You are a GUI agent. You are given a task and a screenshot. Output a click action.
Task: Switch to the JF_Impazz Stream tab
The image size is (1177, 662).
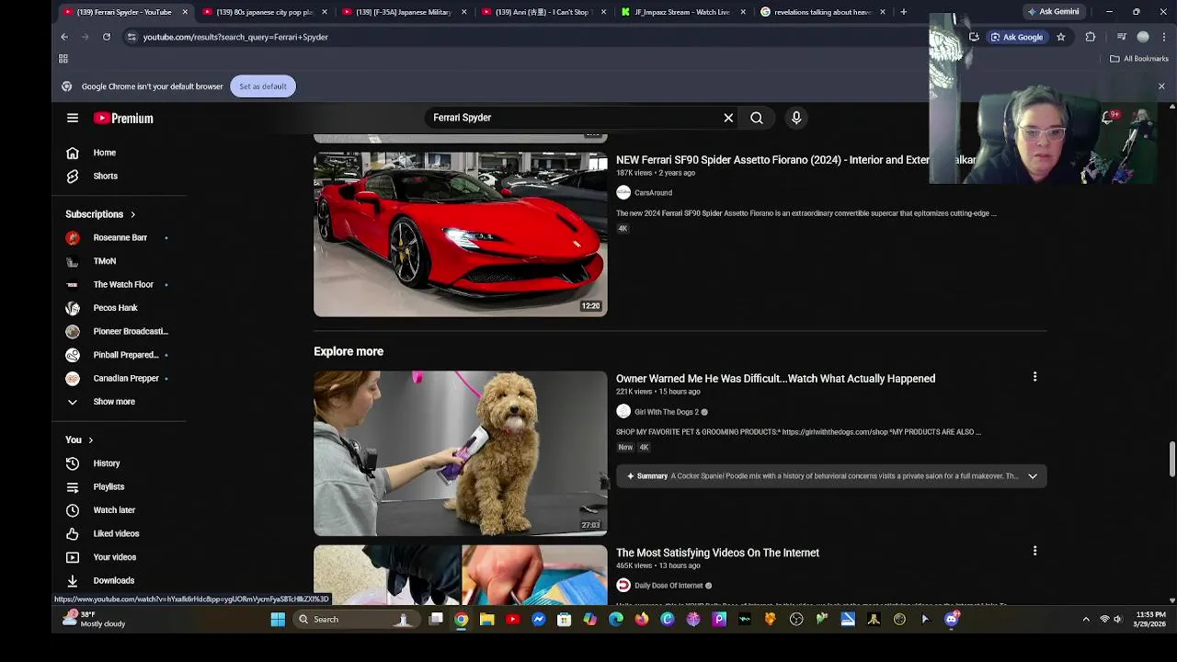683,12
